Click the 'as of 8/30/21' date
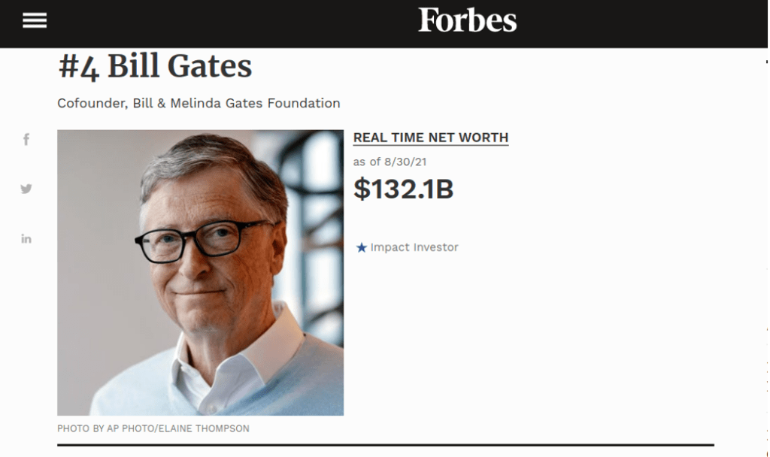This screenshot has height=457, width=770. click(x=390, y=162)
